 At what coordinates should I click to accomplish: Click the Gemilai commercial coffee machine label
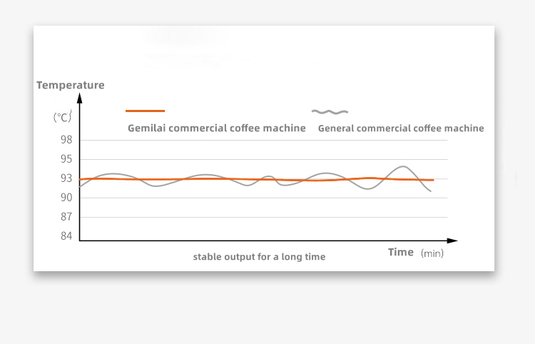point(217,128)
